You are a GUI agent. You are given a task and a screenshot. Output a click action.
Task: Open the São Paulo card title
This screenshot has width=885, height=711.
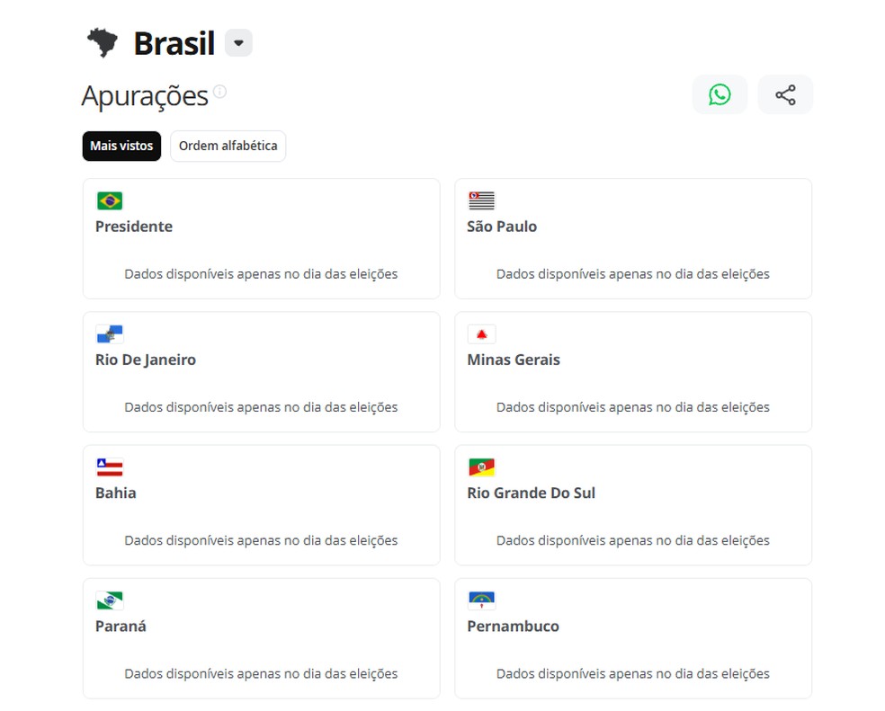(x=502, y=227)
